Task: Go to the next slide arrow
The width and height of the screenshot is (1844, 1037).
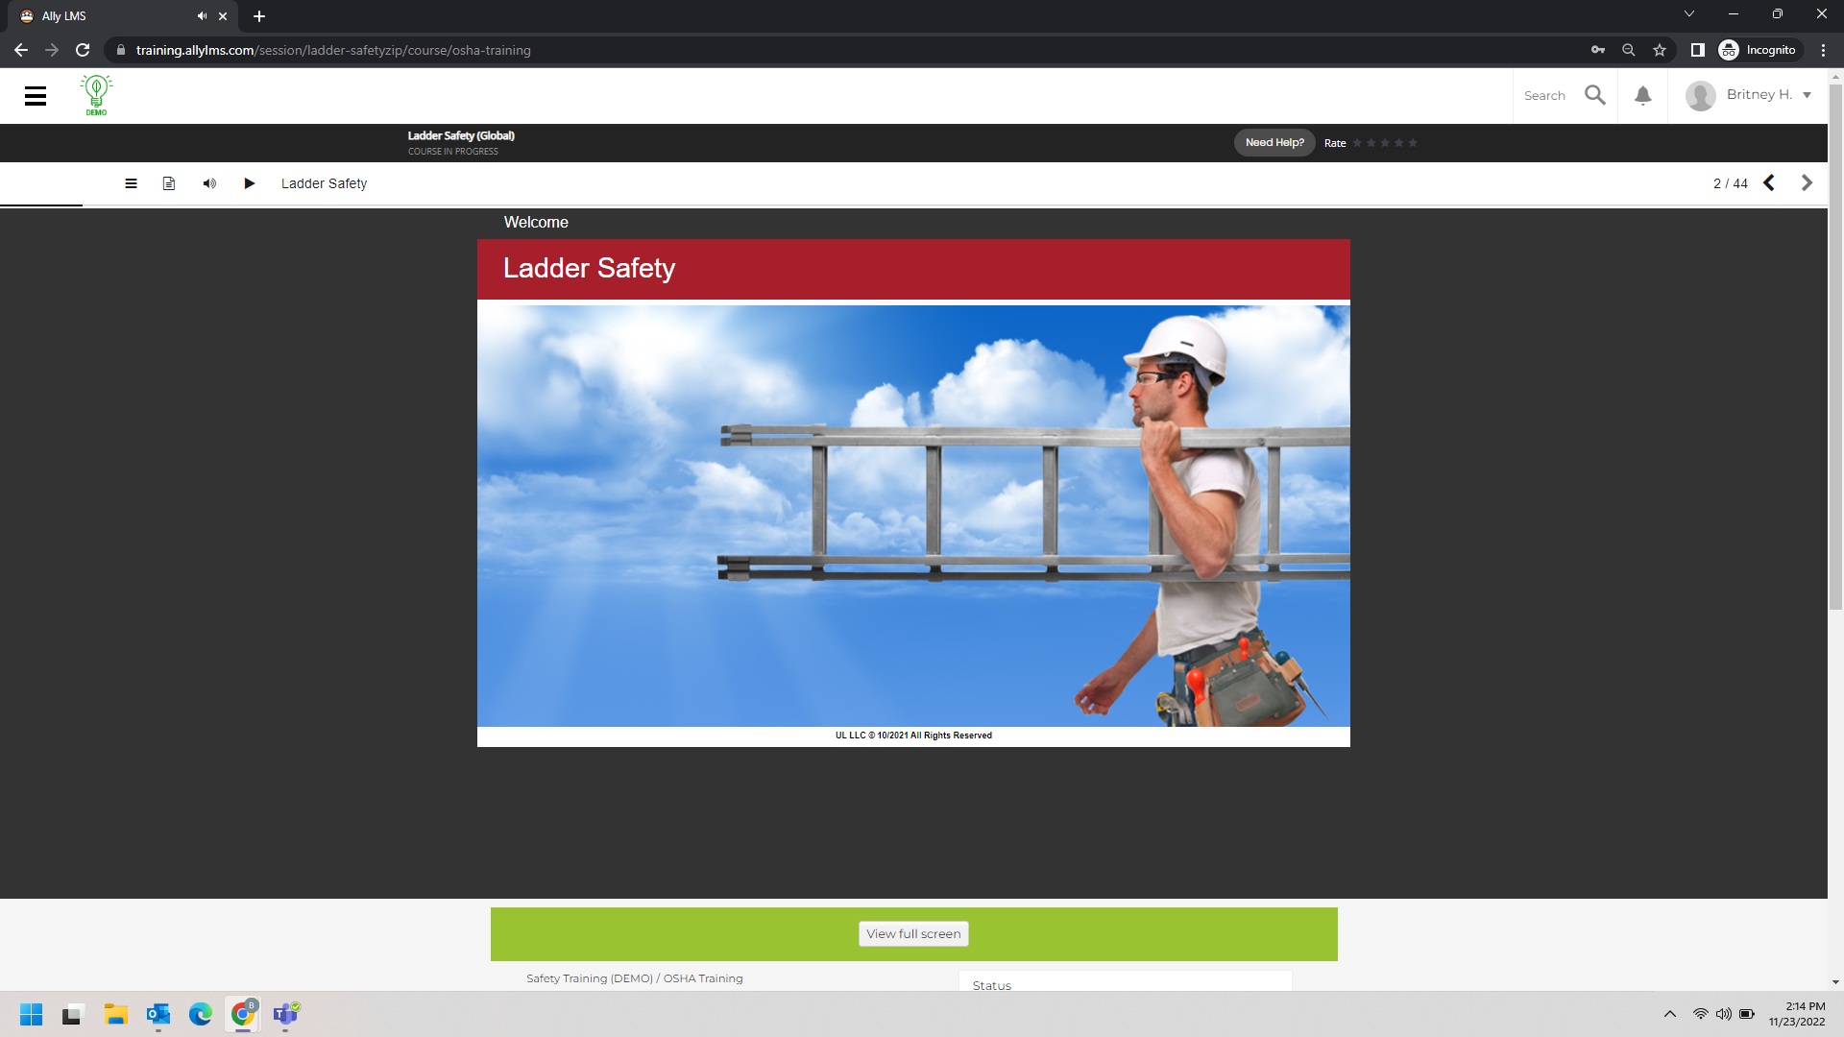Action: point(1807,183)
